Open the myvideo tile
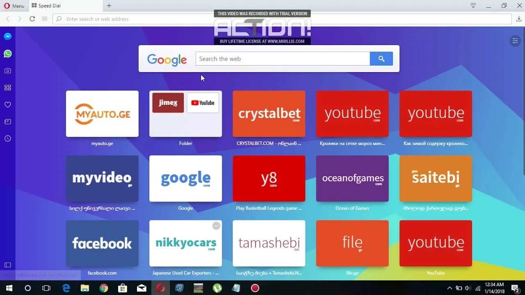This screenshot has height=295, width=525. pyautogui.click(x=102, y=179)
